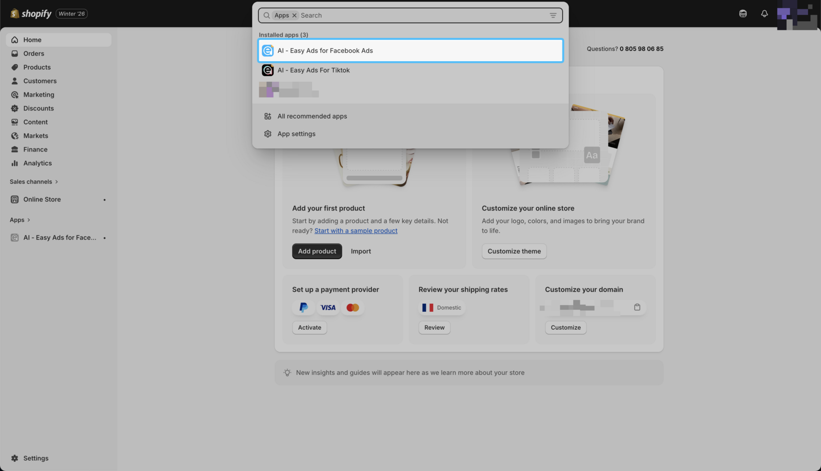The image size is (821, 471).
Task: Open Shopify Inbox in the top bar
Action: pyautogui.click(x=742, y=13)
